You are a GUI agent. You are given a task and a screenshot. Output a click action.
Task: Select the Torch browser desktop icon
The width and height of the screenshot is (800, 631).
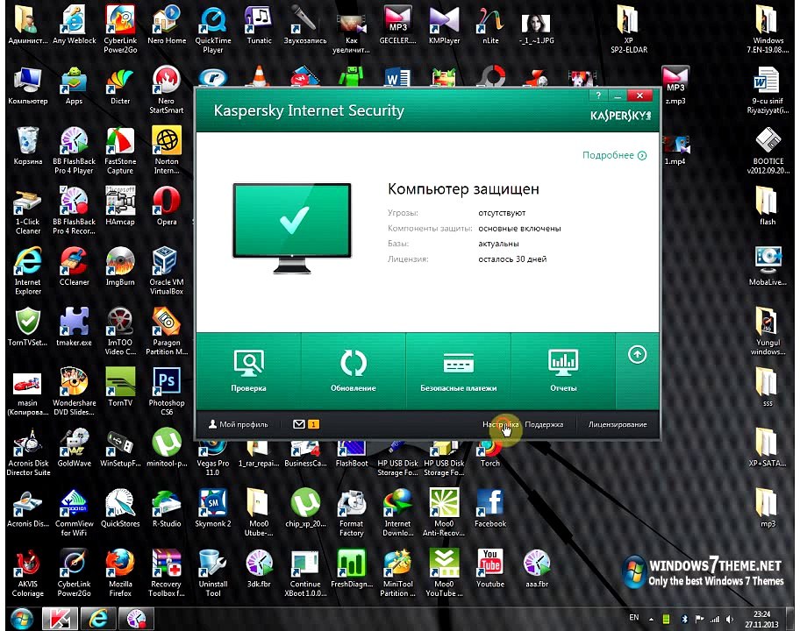click(x=490, y=452)
